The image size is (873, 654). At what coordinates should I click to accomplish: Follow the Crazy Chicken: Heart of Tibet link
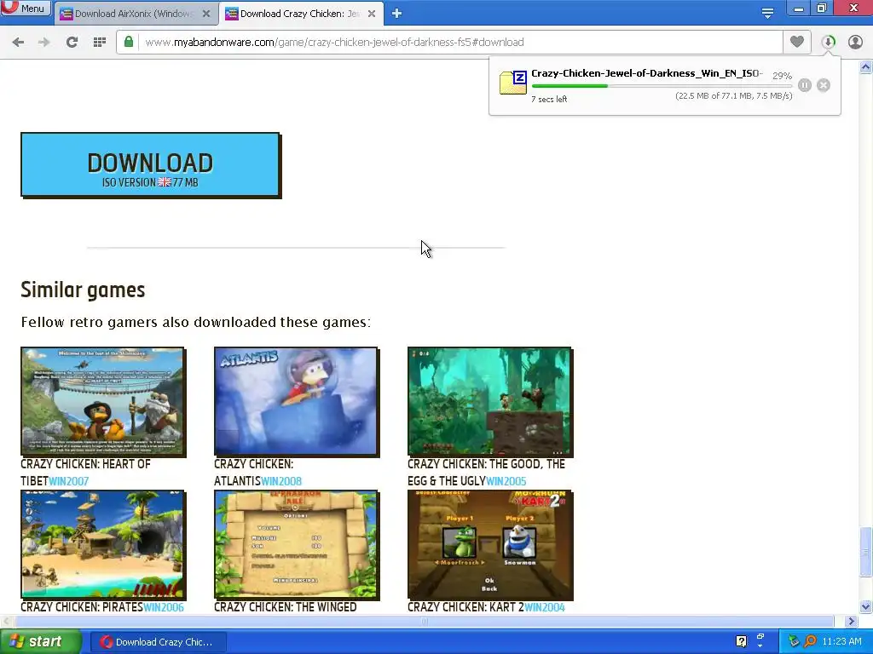[x=85, y=472]
